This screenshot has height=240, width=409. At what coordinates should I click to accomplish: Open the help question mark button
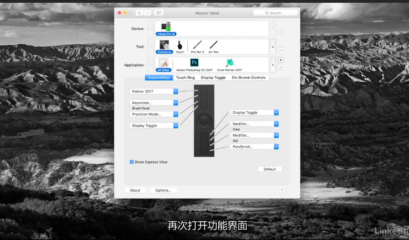coord(282,191)
